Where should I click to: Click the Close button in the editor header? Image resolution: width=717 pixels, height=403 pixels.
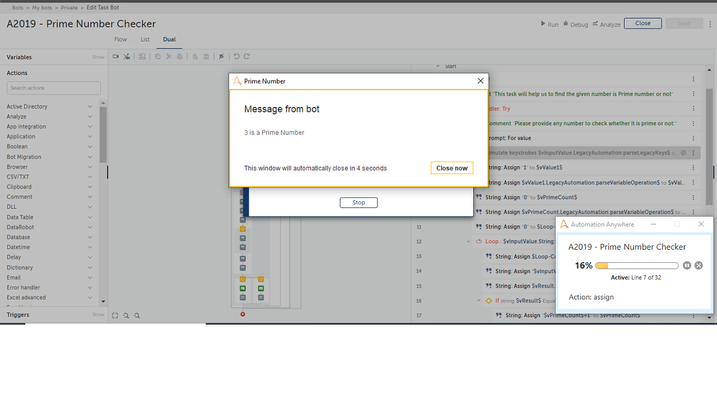coord(642,24)
